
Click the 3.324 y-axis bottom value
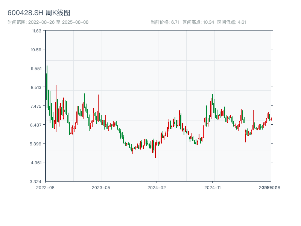36,181
